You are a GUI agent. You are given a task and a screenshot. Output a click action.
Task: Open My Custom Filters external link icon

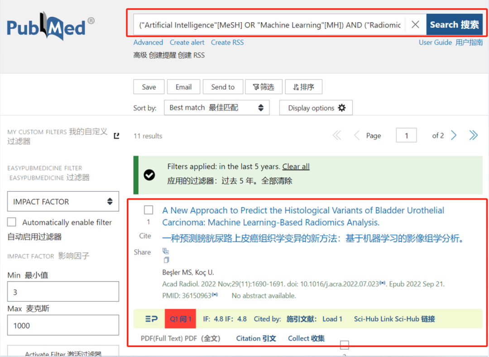(117, 136)
